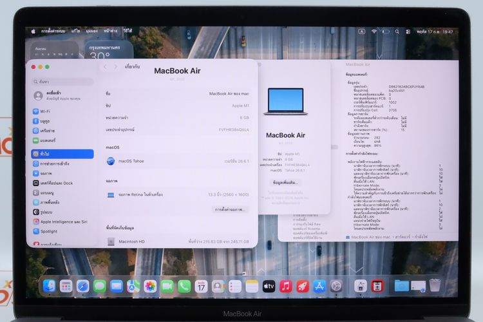483x322 pixels.
Task: Open the วิธีใช้ menu
Action: pos(128,31)
